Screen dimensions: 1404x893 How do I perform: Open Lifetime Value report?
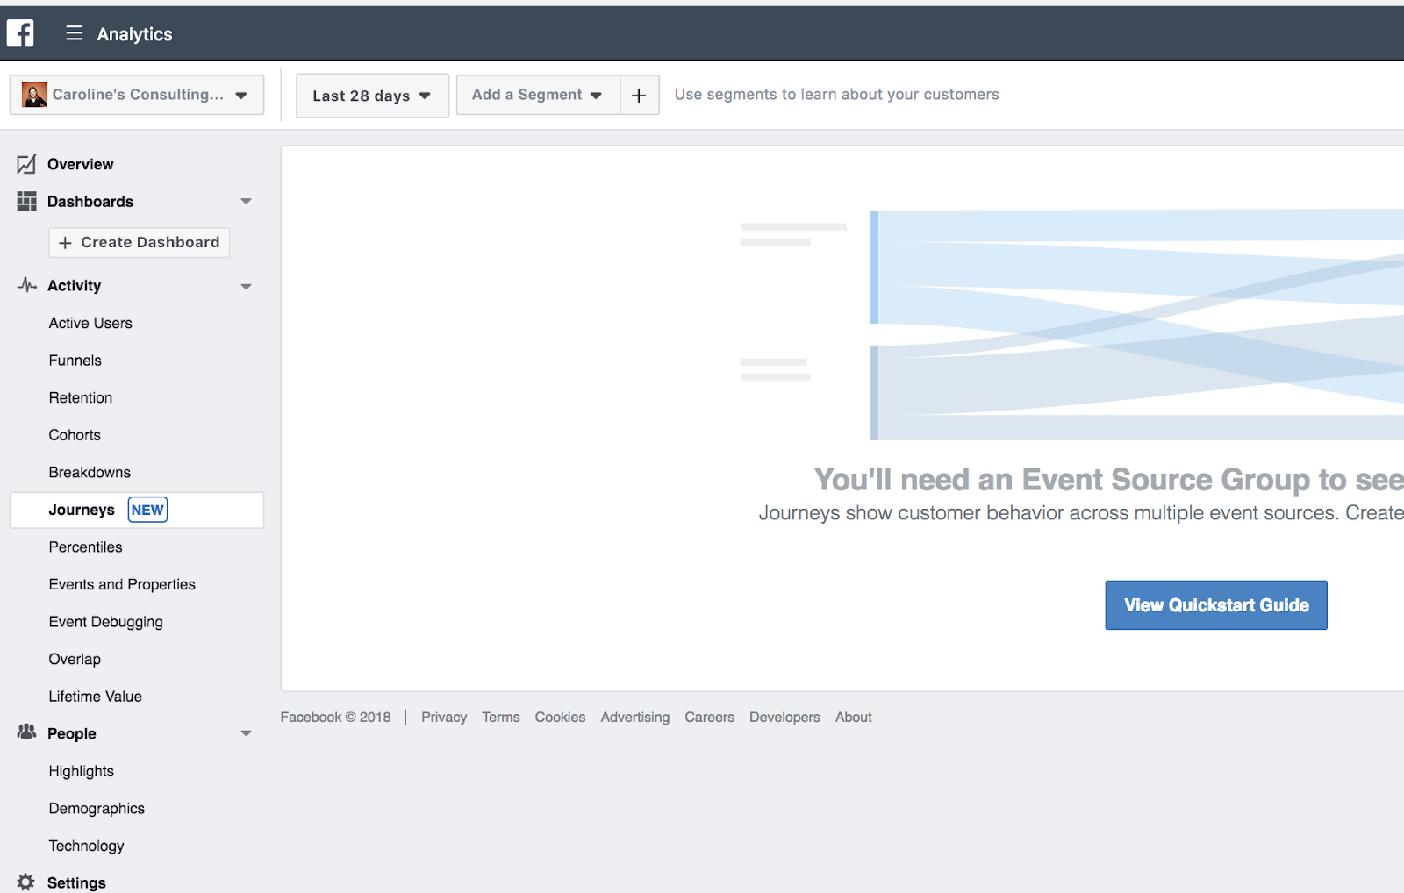pos(96,697)
